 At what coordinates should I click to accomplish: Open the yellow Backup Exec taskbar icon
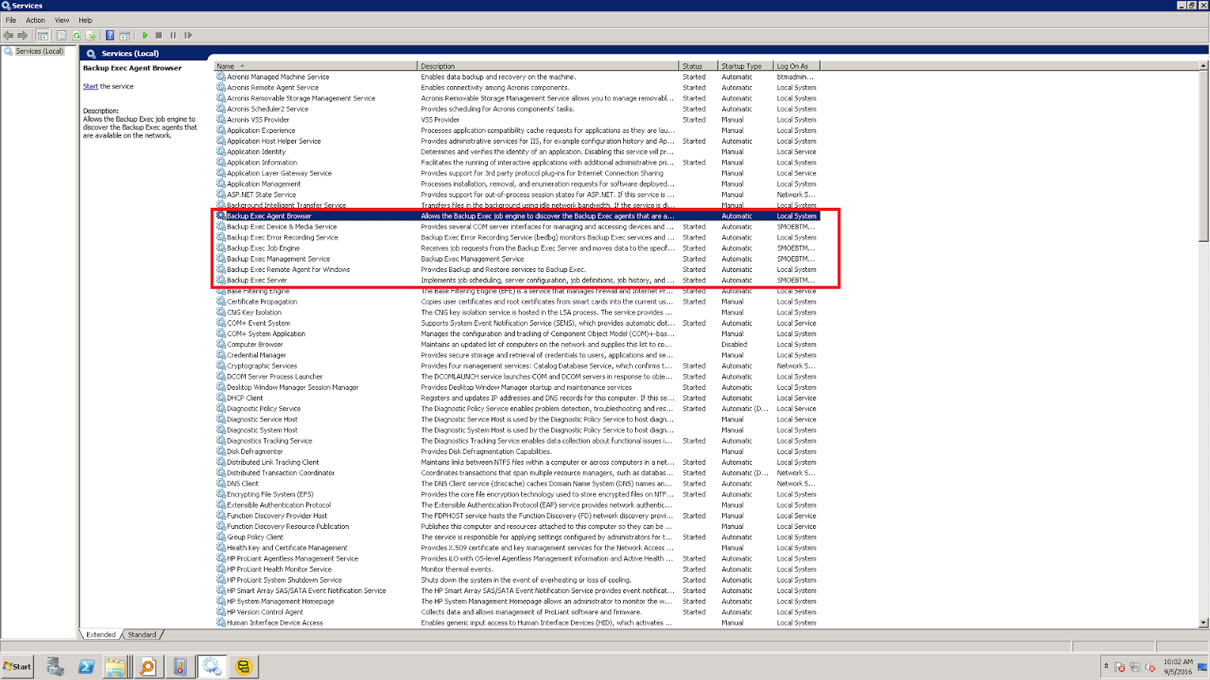[244, 666]
